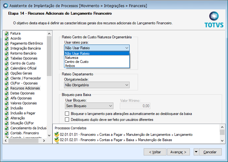
Task: Go to the Acordo step
Action: (x=16, y=38)
